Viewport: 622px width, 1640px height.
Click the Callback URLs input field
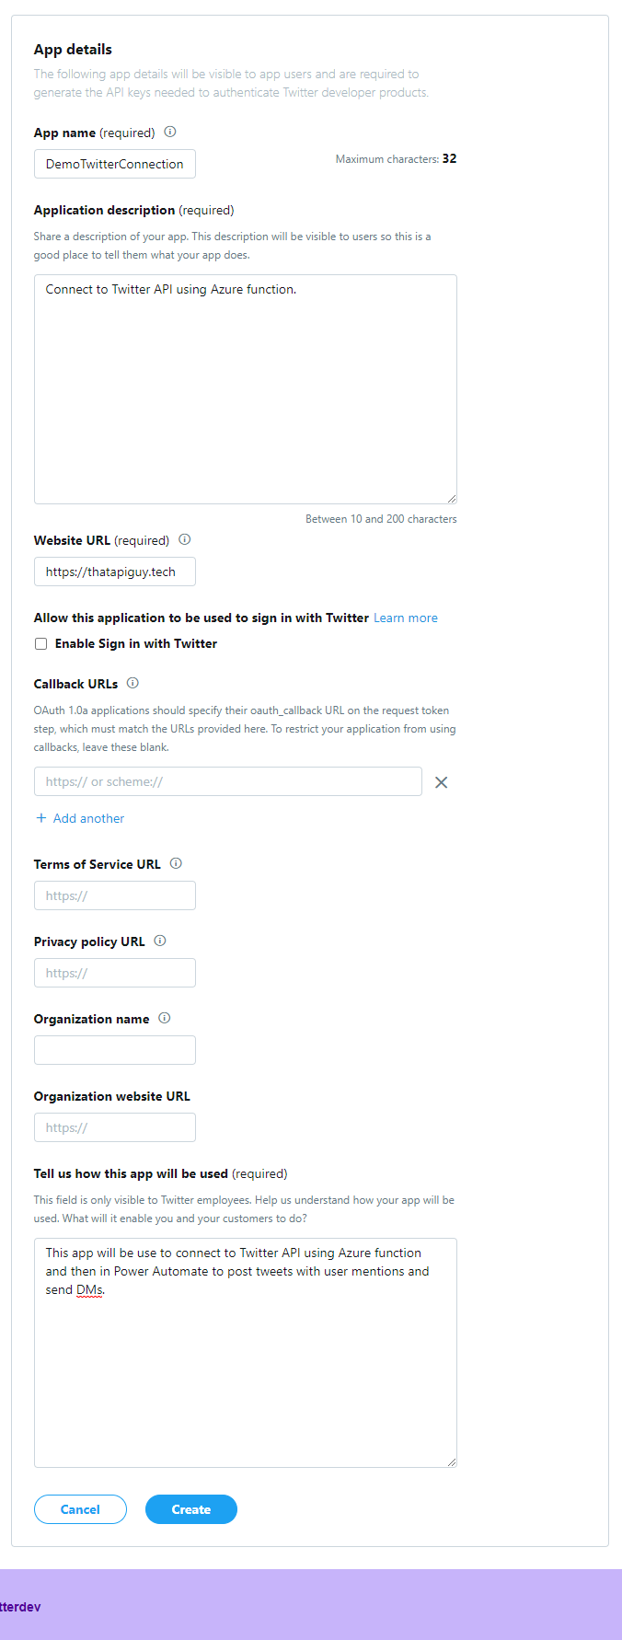click(227, 781)
